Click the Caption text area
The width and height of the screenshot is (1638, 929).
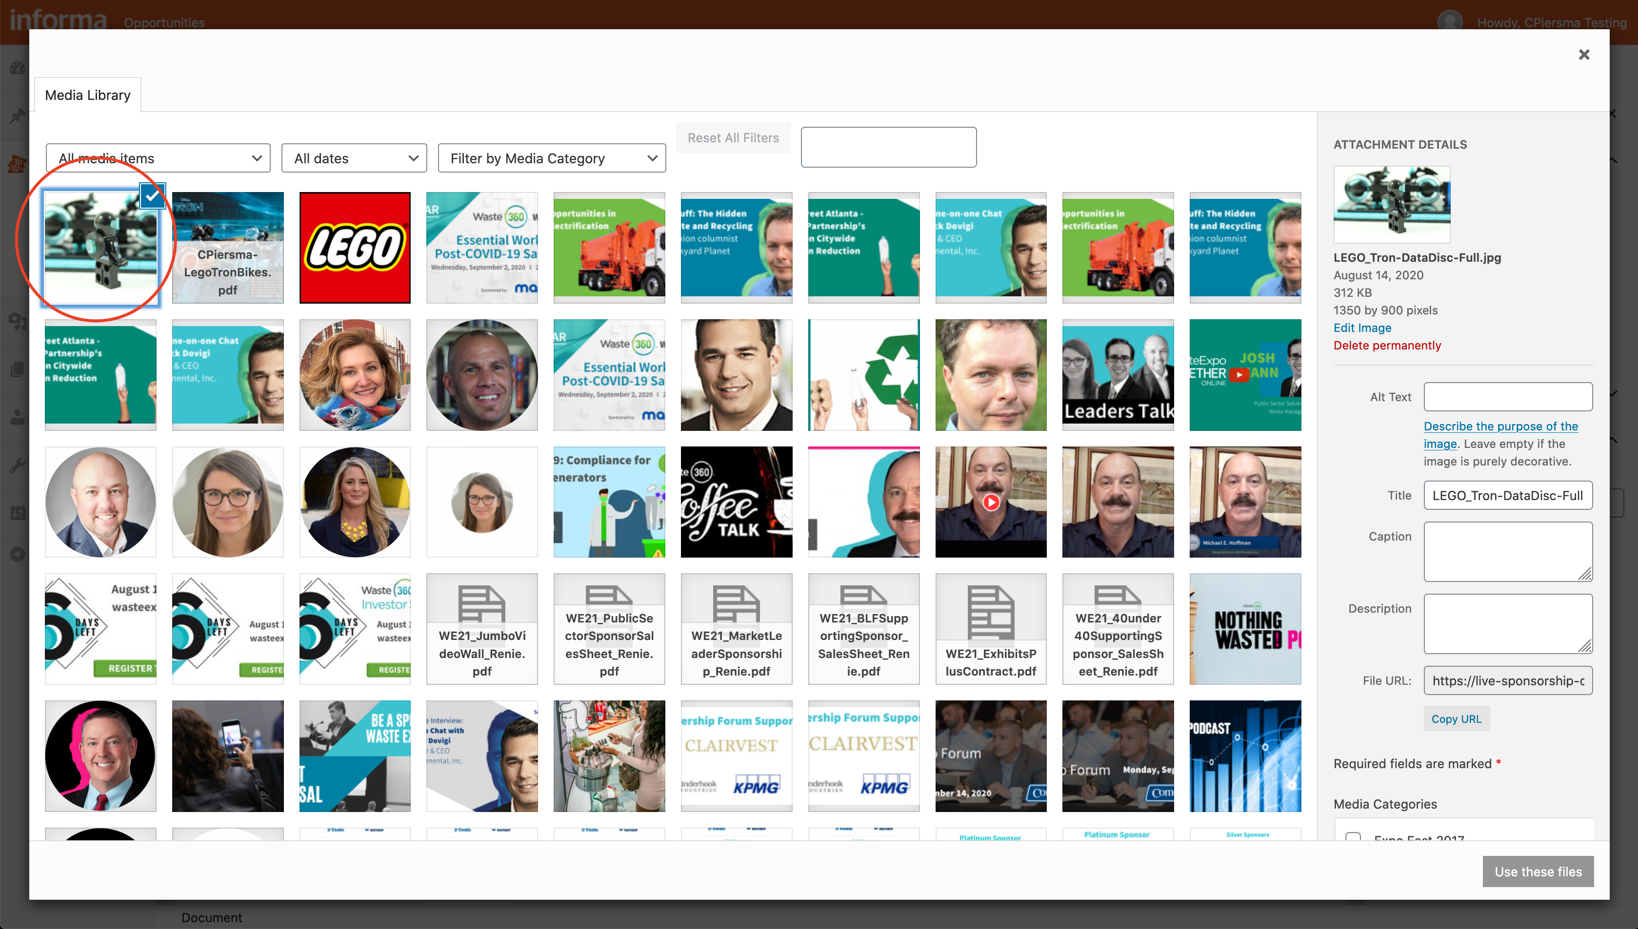click(1507, 551)
